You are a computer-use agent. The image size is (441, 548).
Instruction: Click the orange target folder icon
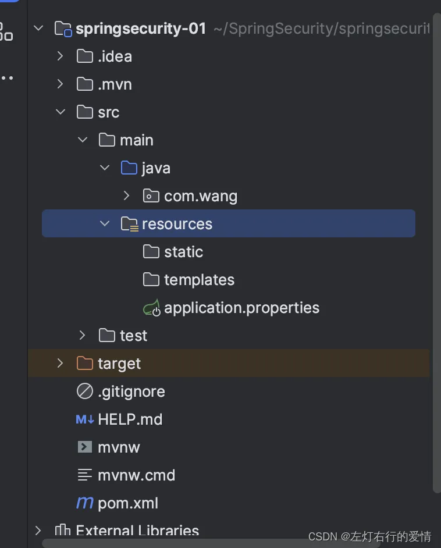pyautogui.click(x=84, y=363)
